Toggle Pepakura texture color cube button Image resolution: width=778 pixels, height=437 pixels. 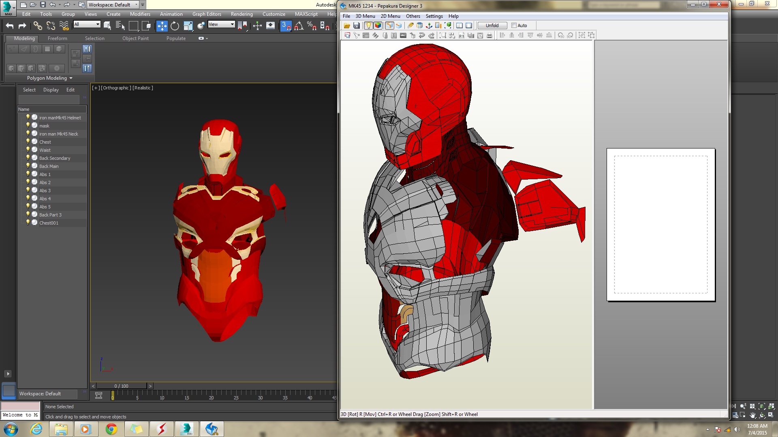pos(378,25)
